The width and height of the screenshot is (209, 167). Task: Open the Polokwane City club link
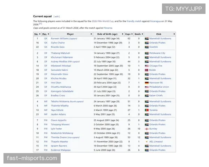[x=157, y=53]
